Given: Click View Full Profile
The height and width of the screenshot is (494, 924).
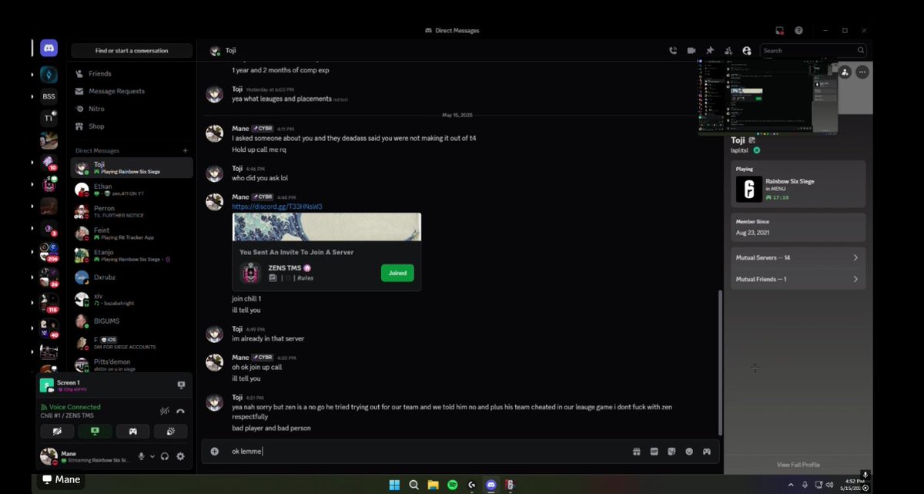Looking at the screenshot, I should click(x=798, y=465).
